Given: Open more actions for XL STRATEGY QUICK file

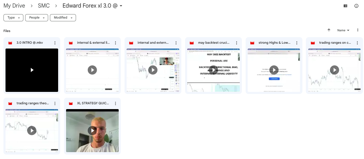Looking at the screenshot, I should tap(116, 103).
